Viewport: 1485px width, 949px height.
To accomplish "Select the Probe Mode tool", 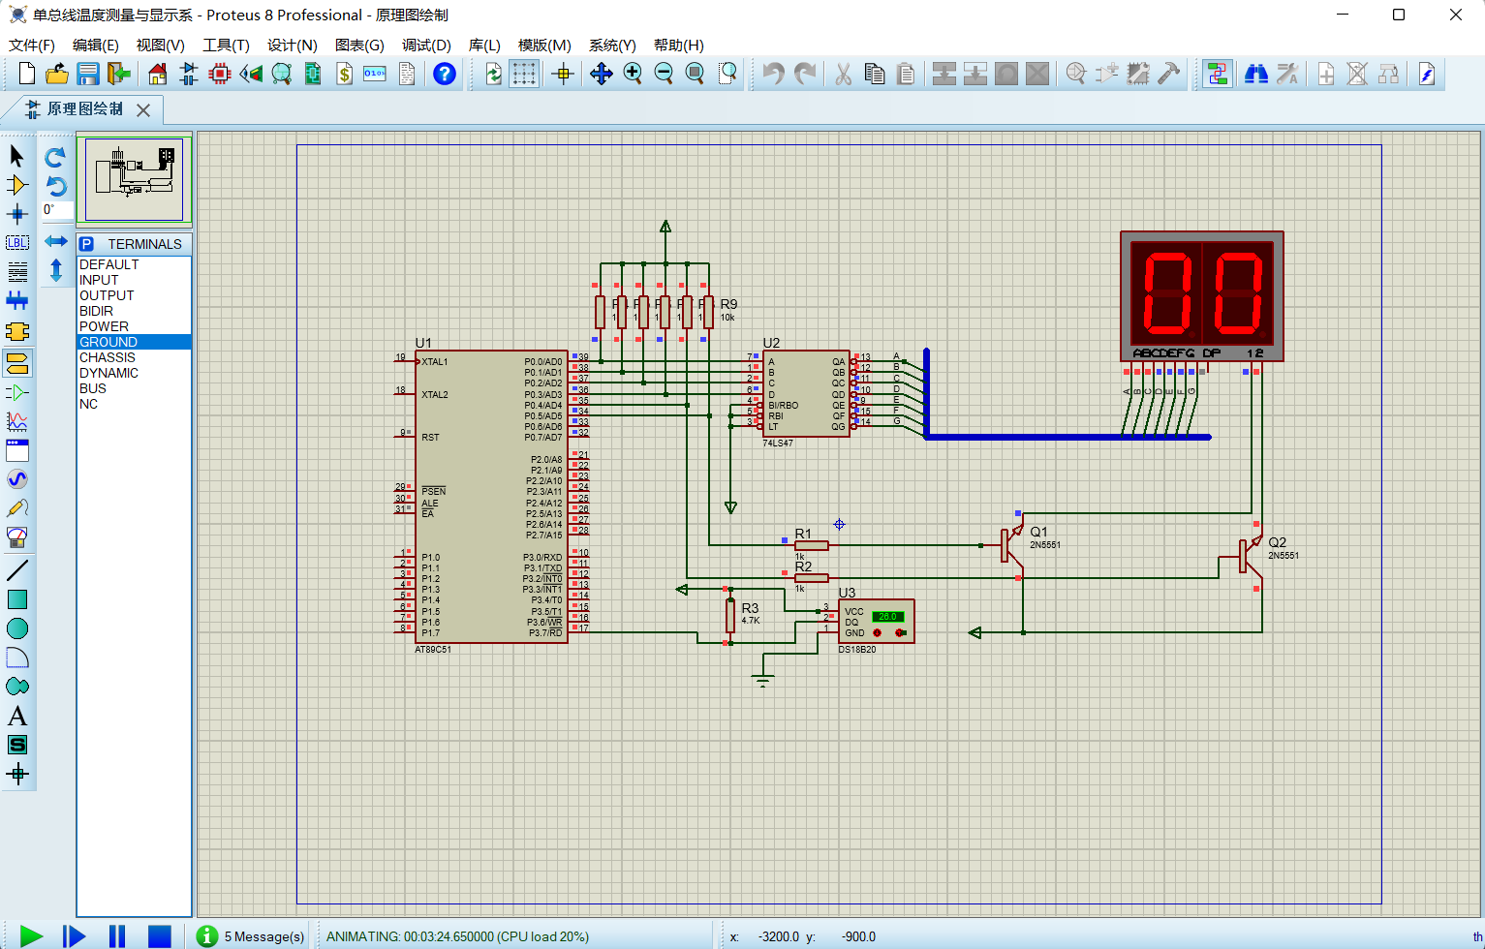I will (x=17, y=508).
